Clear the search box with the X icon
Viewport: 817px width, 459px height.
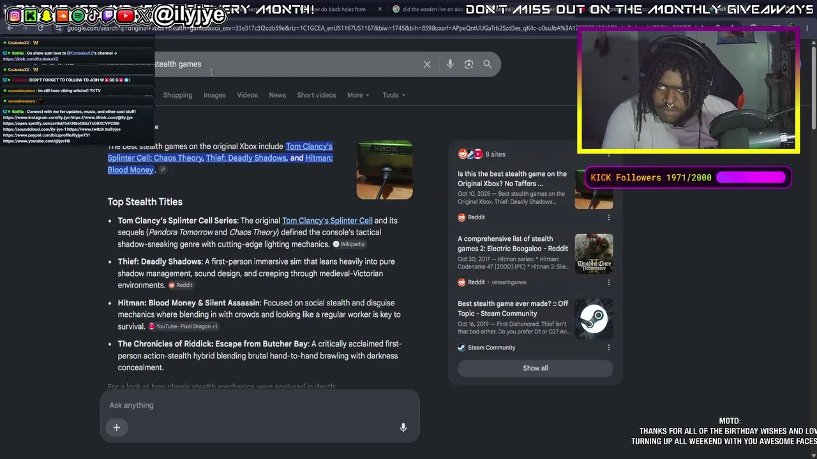427,64
